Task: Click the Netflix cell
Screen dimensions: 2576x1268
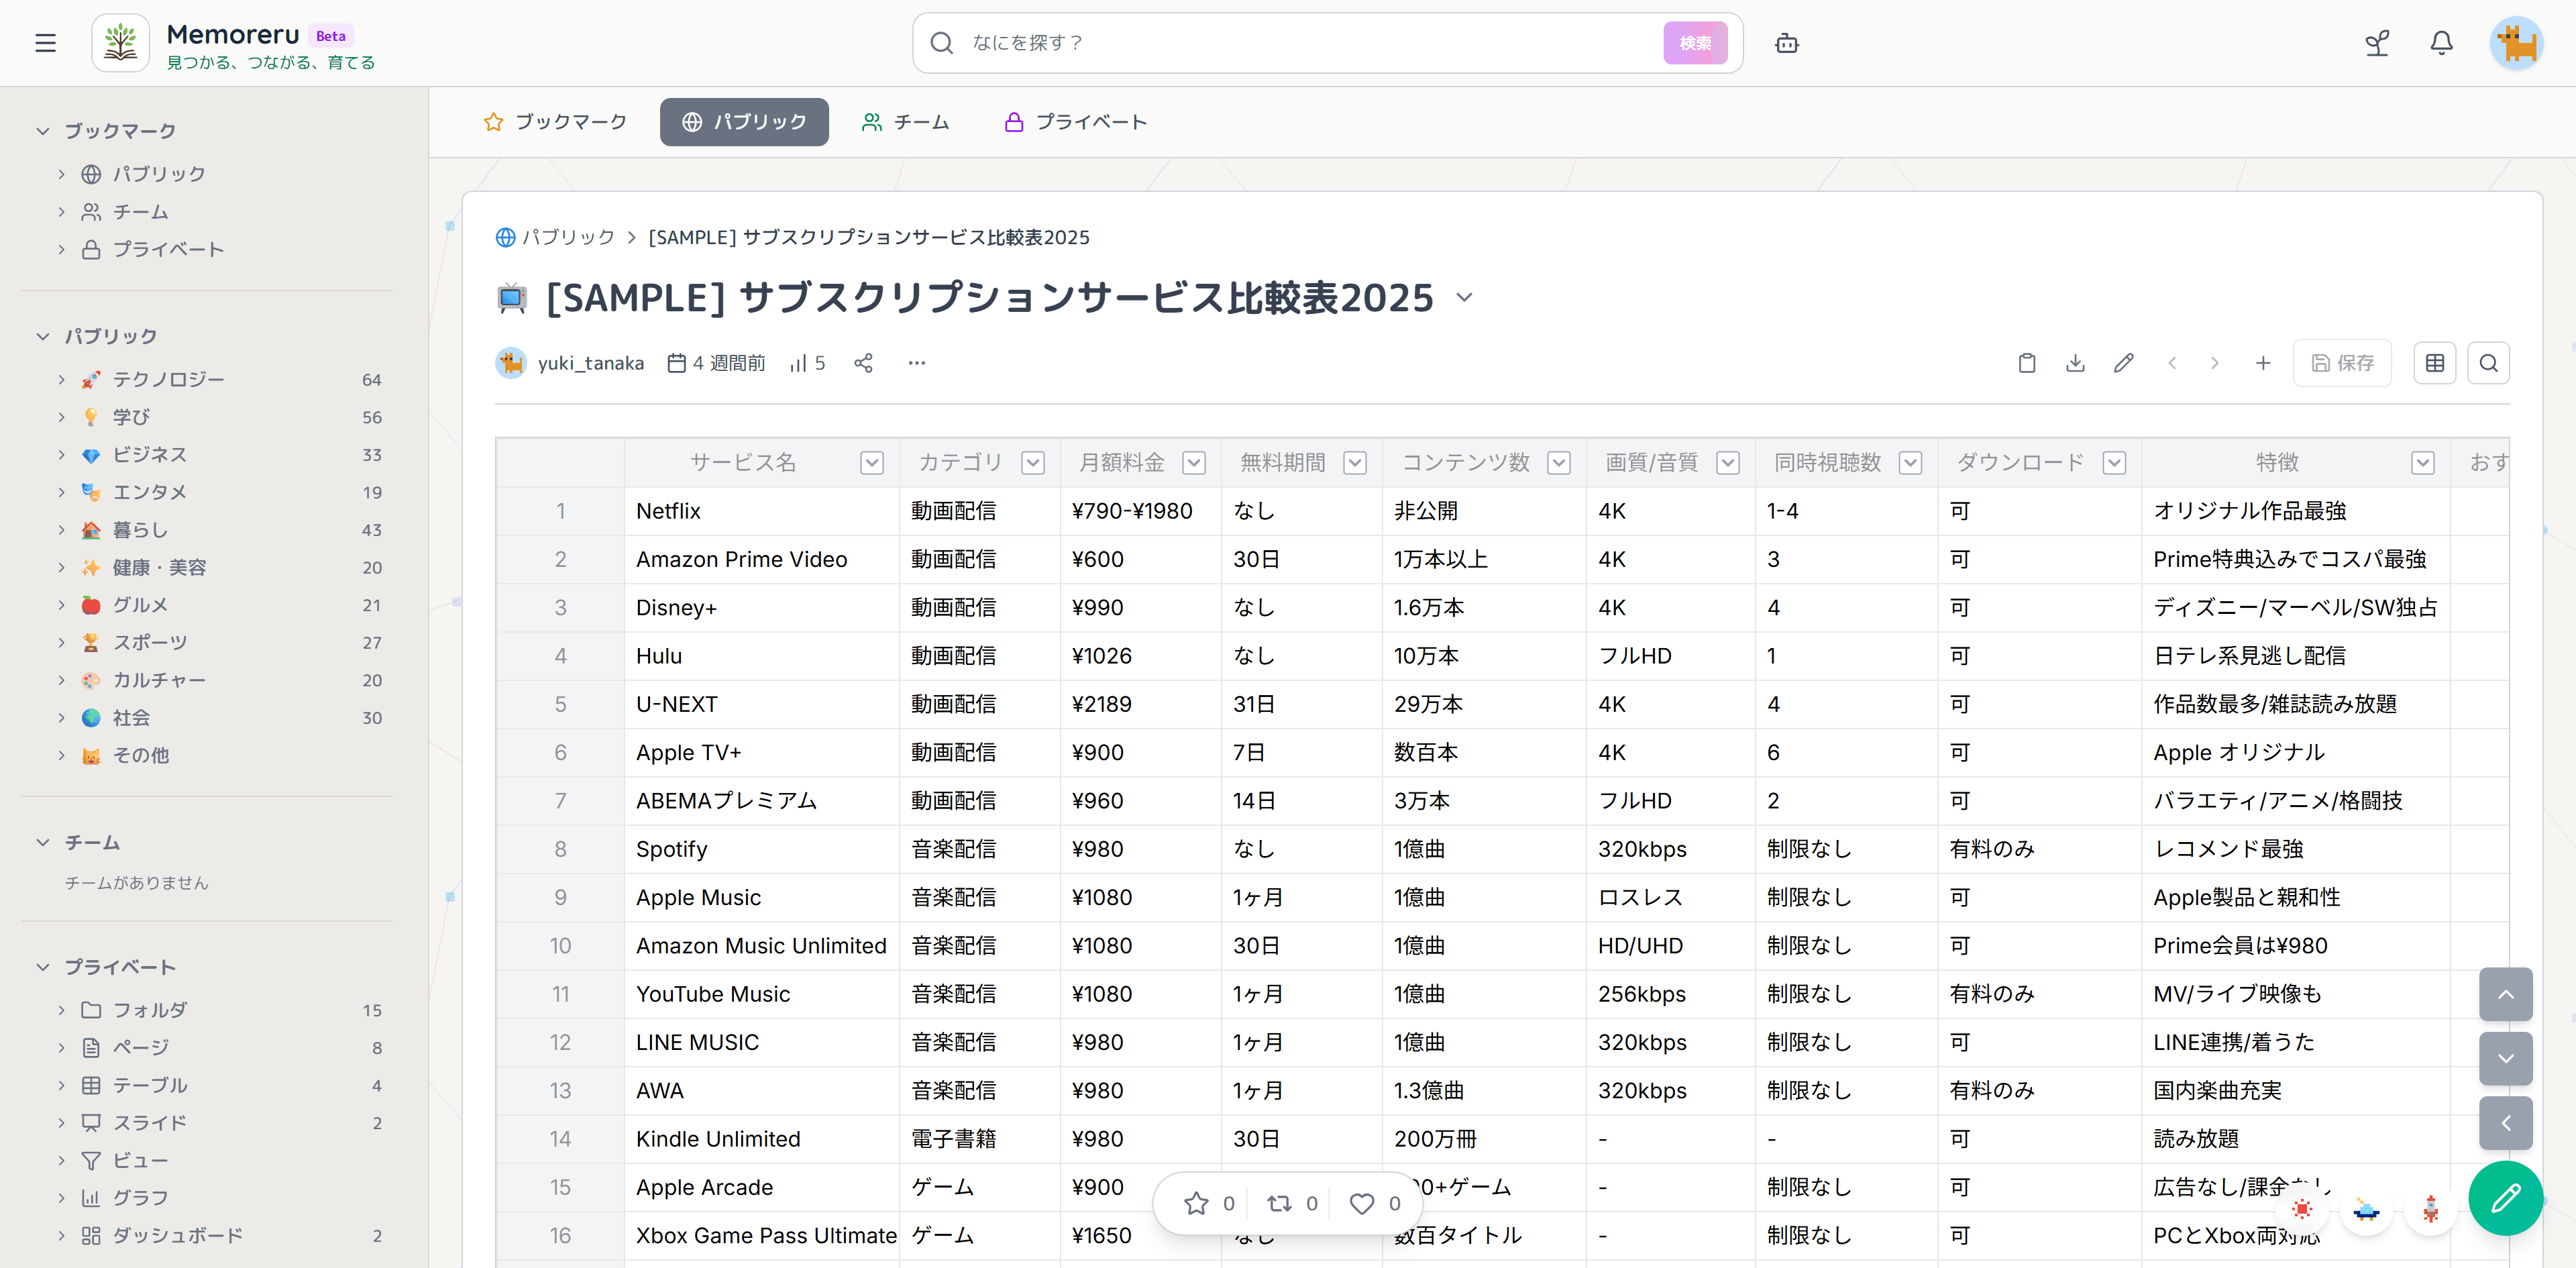Action: [x=762, y=511]
